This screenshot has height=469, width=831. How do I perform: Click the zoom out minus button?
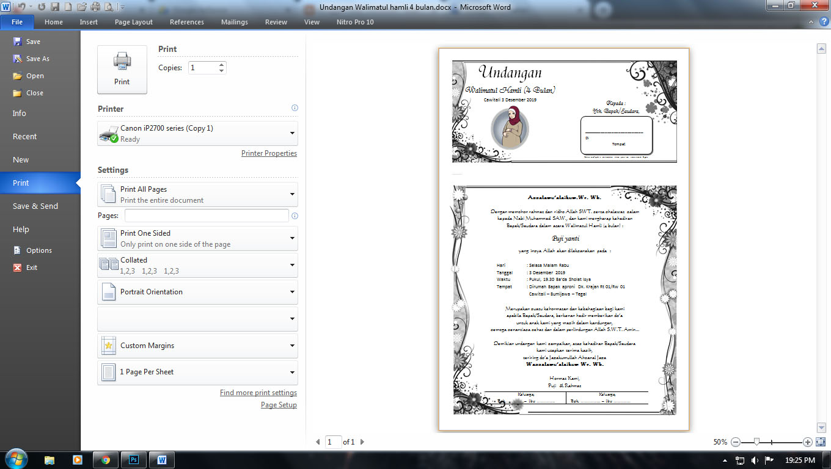coord(736,442)
